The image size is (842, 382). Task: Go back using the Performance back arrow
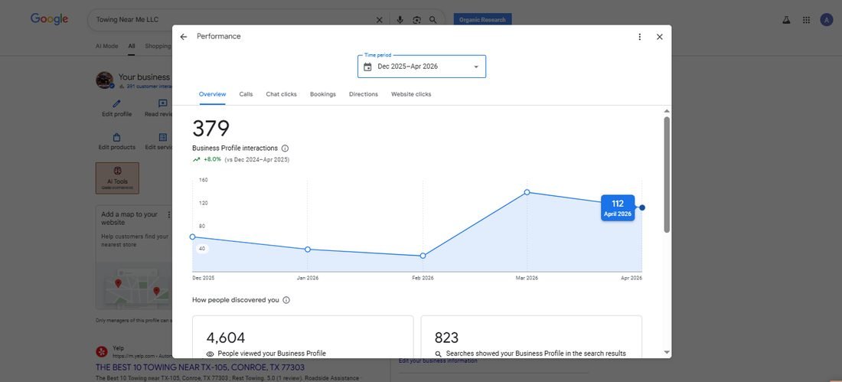click(184, 37)
